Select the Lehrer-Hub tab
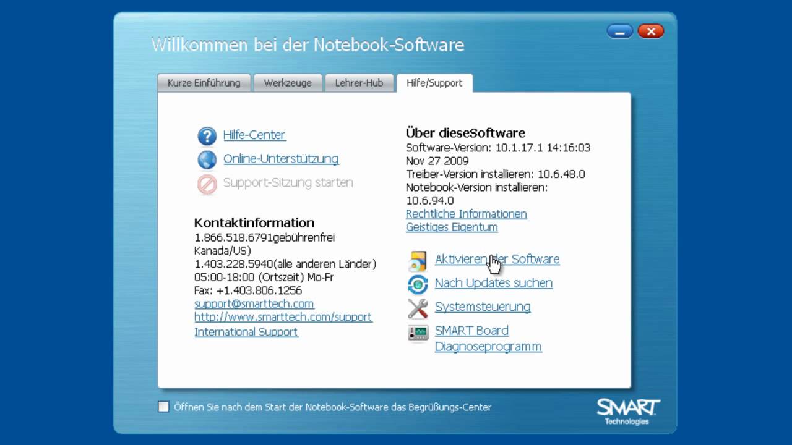Screen dimensions: 792x445 pyautogui.click(x=359, y=83)
